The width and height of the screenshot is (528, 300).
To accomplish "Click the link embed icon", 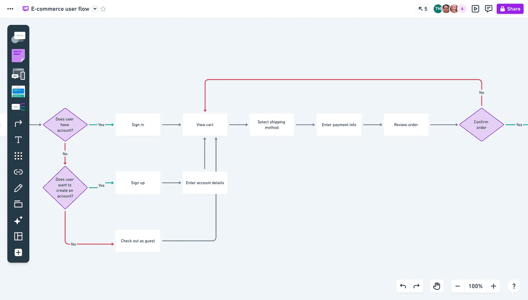I will [18, 172].
